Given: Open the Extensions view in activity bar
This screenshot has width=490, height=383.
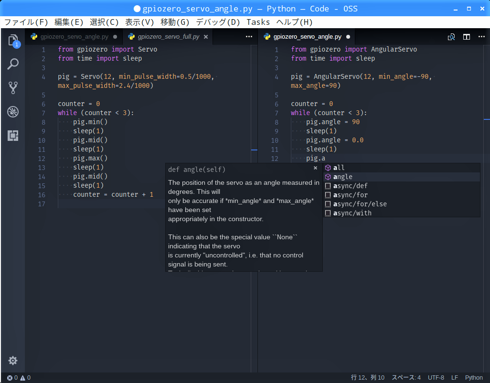Looking at the screenshot, I should [x=13, y=136].
